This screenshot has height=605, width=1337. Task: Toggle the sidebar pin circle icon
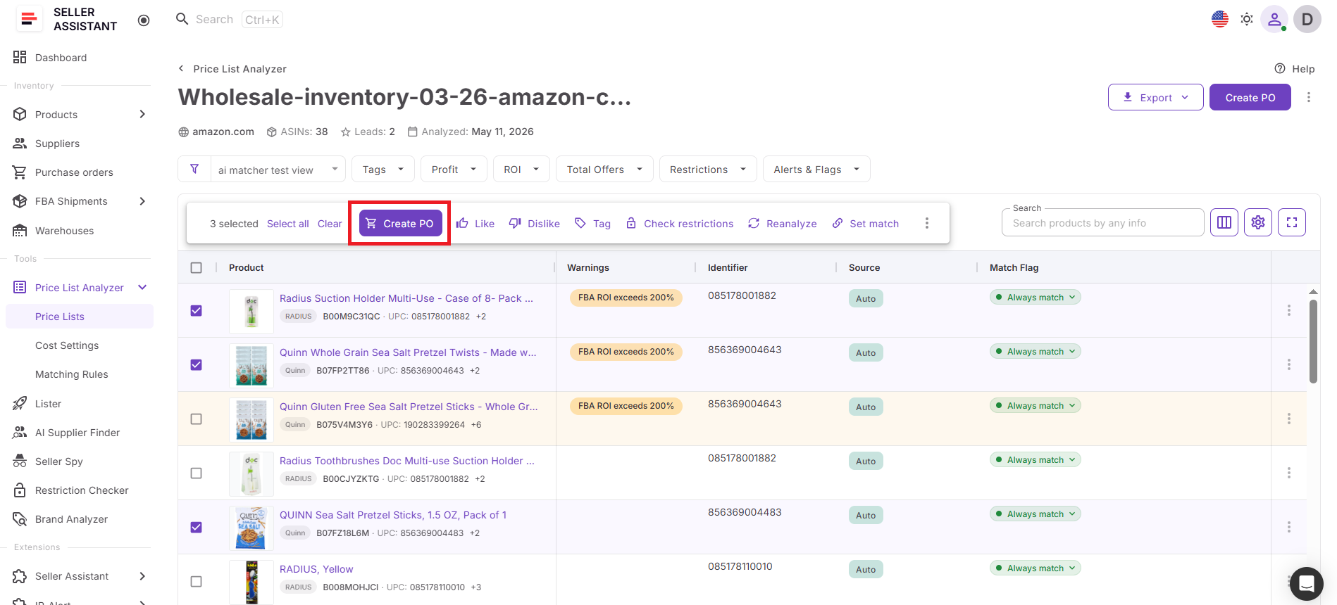pyautogui.click(x=144, y=20)
